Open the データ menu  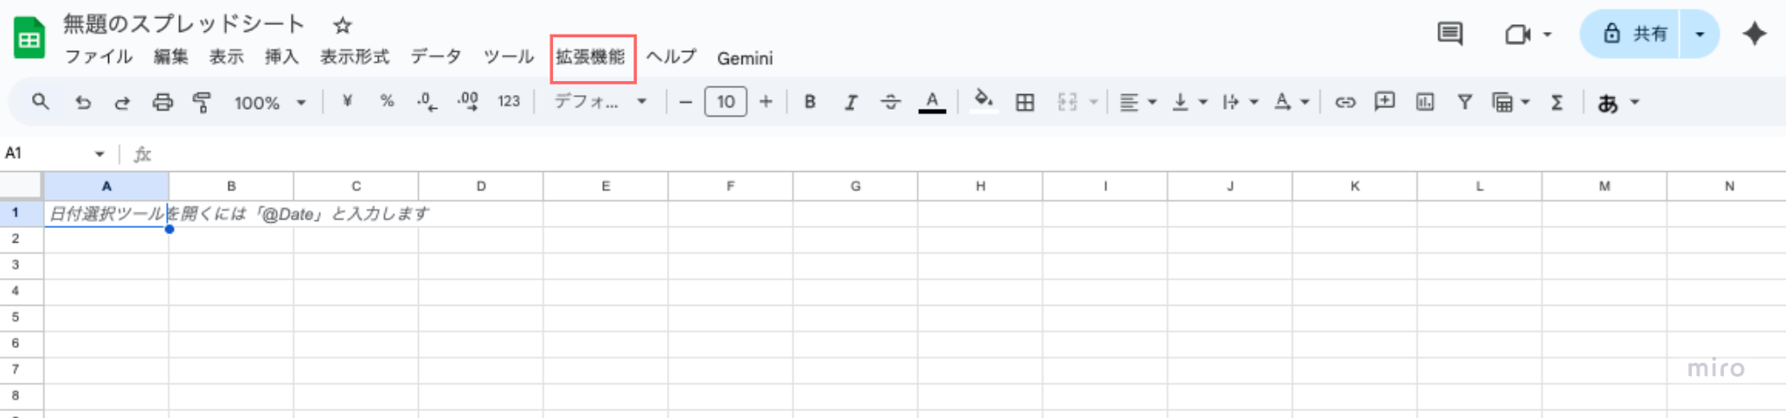click(x=435, y=57)
